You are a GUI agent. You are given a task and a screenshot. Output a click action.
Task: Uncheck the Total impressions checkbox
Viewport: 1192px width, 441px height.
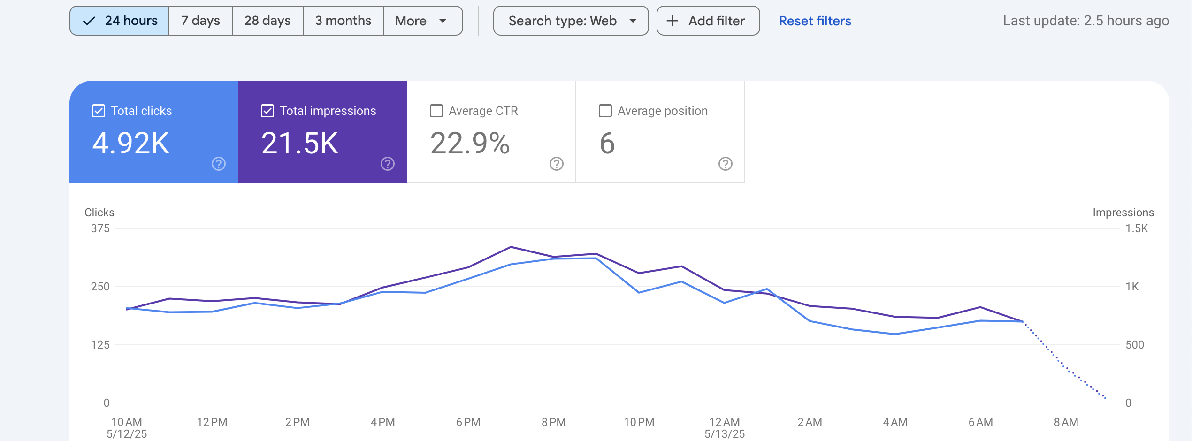(x=267, y=111)
